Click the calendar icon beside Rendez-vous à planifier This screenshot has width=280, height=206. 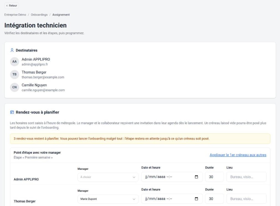[12, 112]
